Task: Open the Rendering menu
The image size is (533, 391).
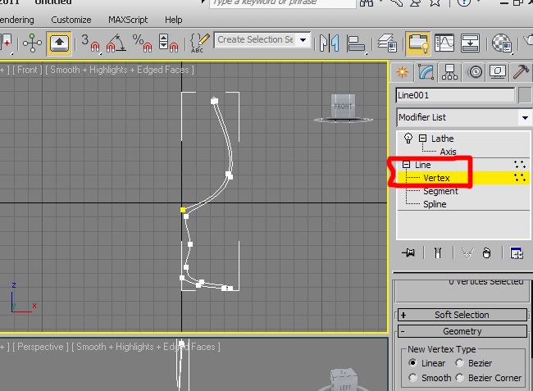Action: (x=17, y=20)
